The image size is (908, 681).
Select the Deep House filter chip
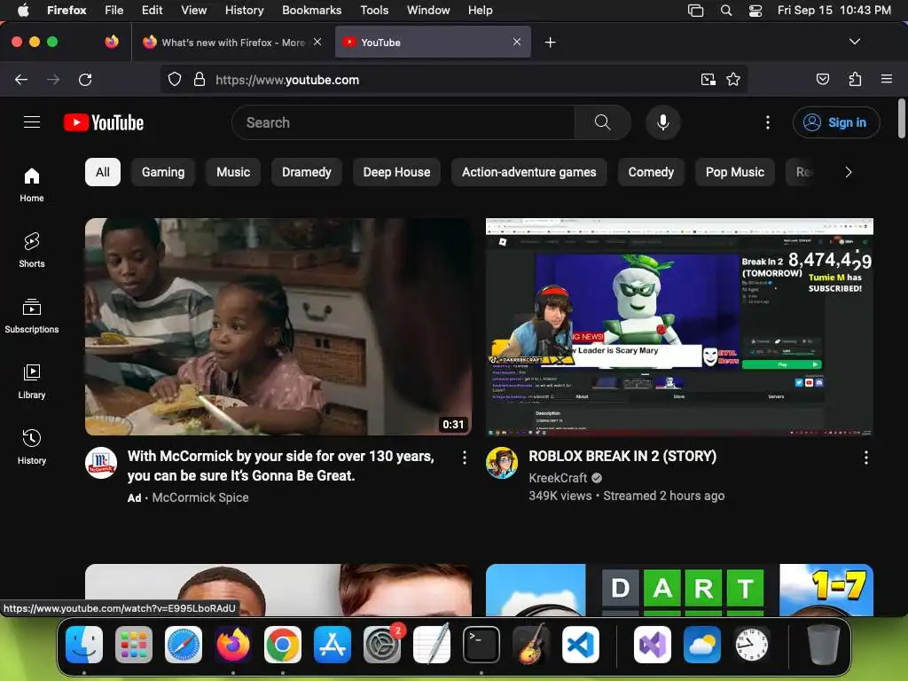tap(396, 172)
